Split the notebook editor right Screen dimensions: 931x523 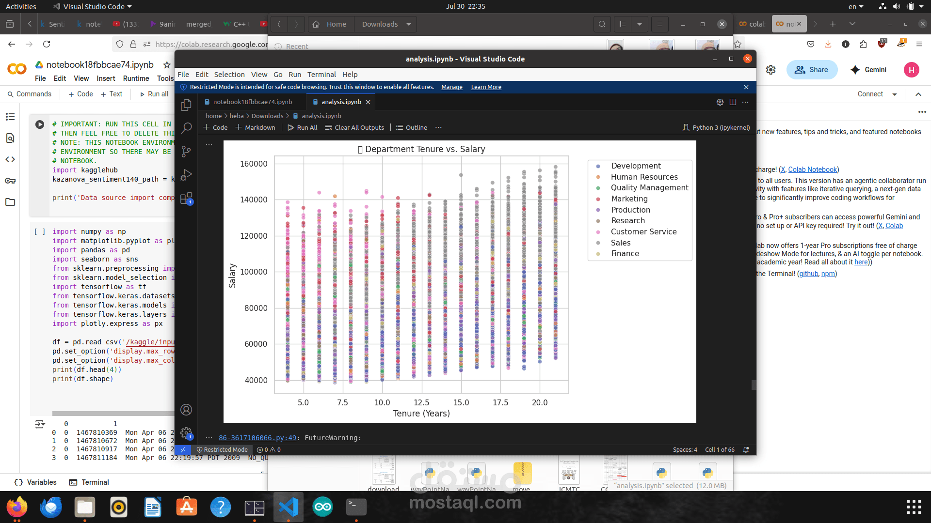pyautogui.click(x=733, y=102)
